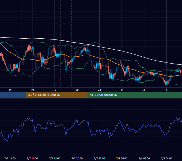Click the candle spike at the 0:00 gridline

click(x=121, y=62)
